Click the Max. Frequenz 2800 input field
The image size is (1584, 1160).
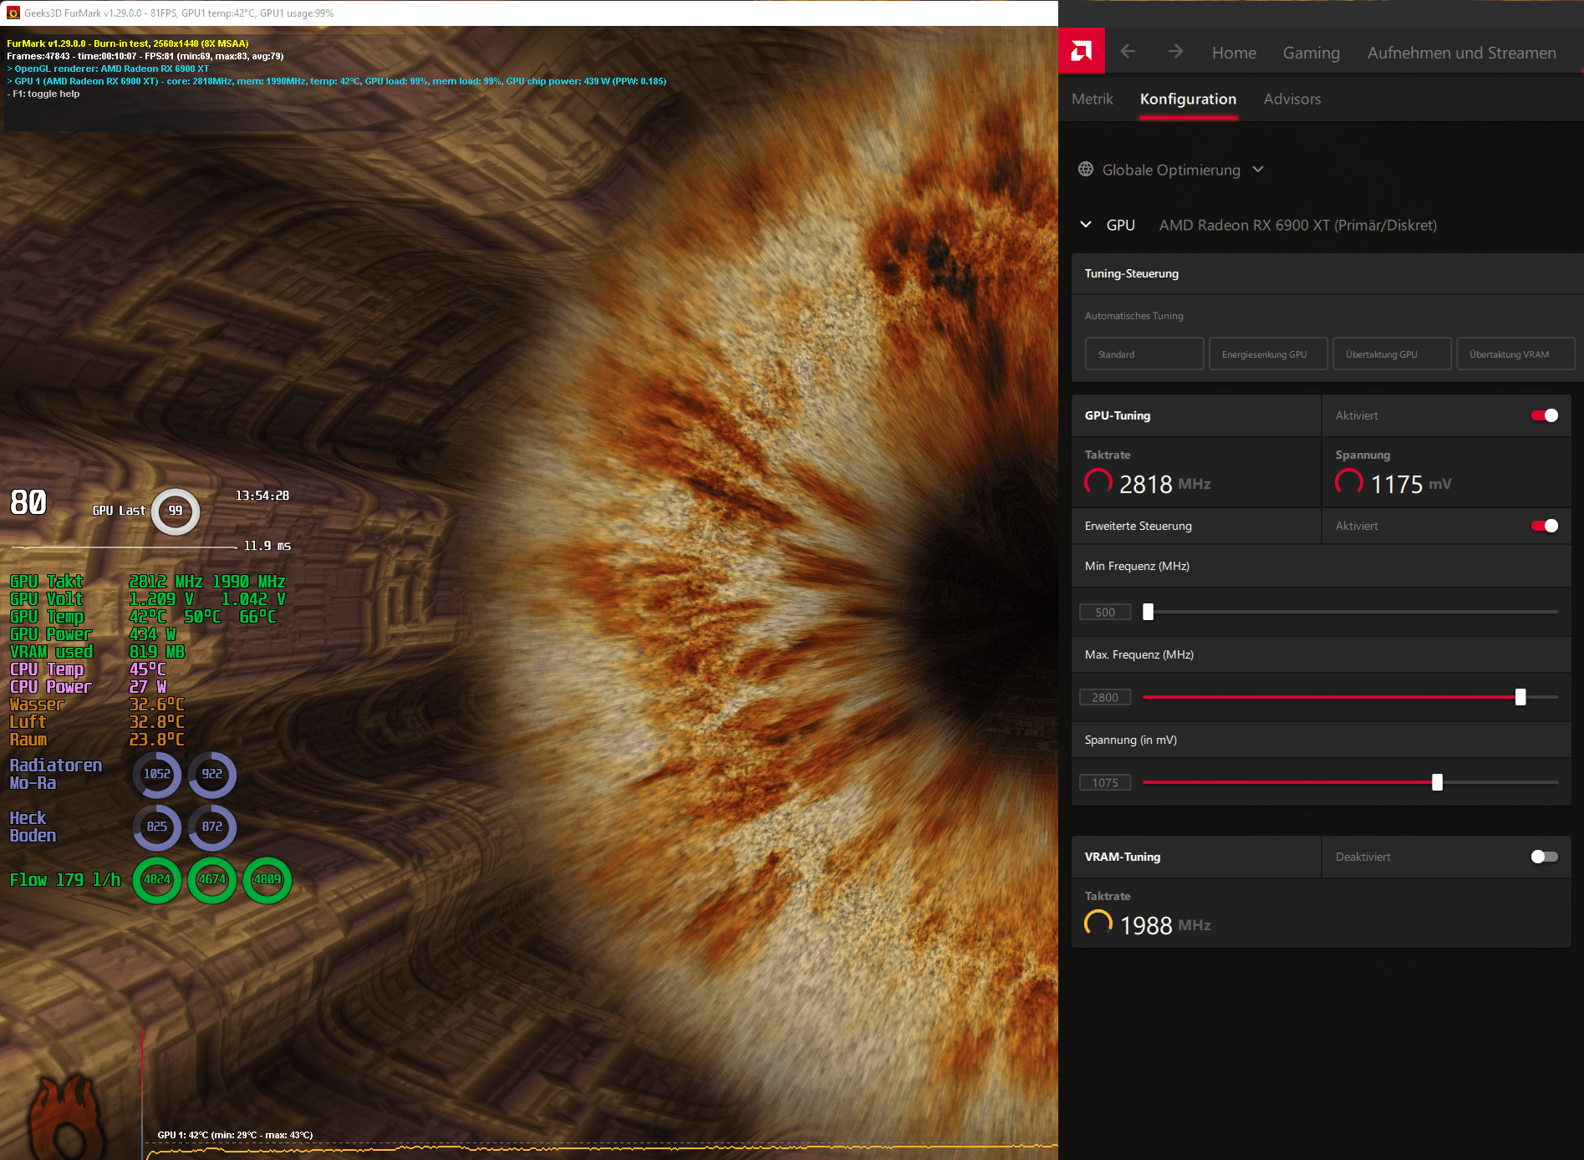(1105, 697)
